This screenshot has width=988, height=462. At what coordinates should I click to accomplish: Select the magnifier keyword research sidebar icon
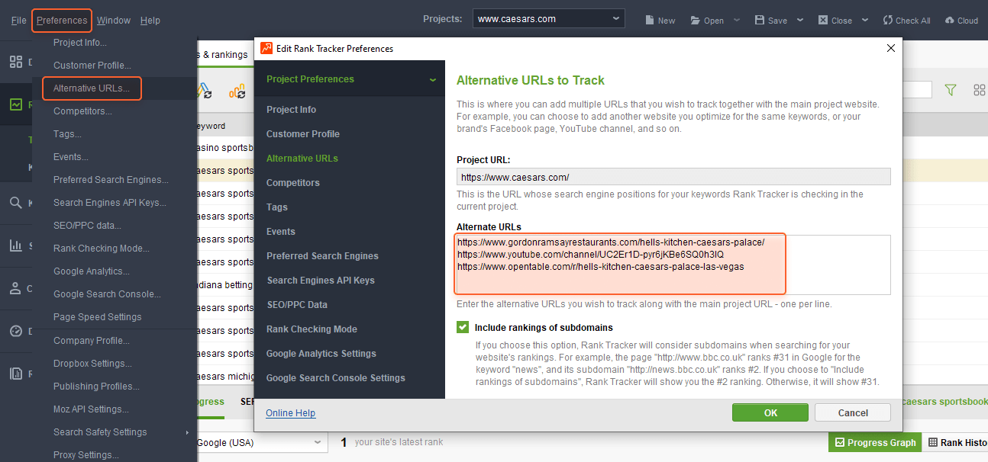coord(15,203)
